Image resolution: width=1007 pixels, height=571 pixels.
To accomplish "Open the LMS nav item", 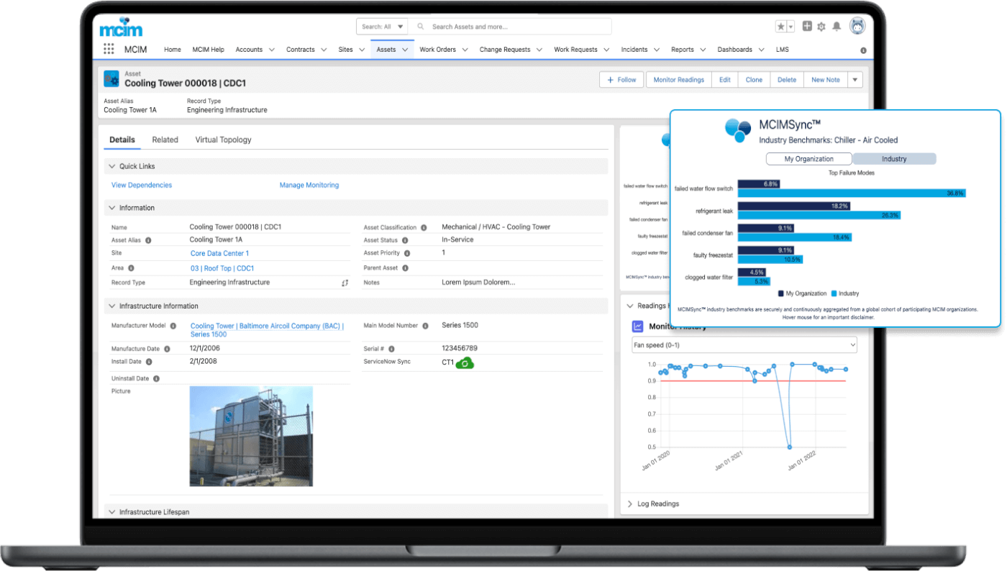I will point(782,50).
